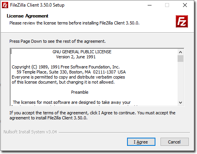Click the license scrollbar up arrow
Image resolution: width=197 pixels, height=154 pixels.
coord(180,52)
